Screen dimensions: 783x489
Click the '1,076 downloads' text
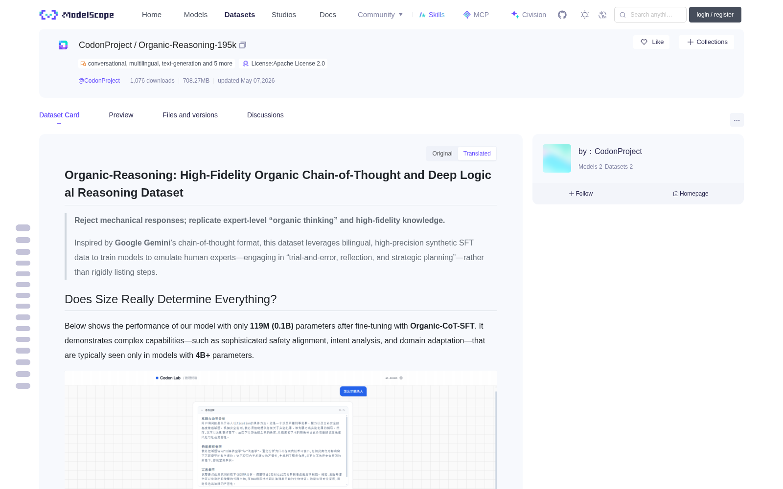[x=152, y=81]
